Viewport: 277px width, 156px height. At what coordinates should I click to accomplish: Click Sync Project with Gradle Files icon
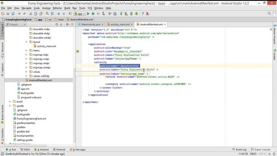(121, 13)
